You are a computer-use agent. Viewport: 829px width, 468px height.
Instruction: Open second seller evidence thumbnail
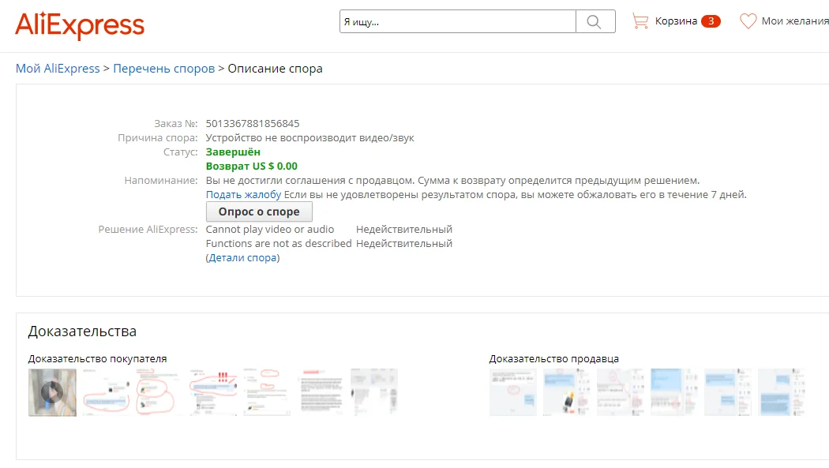point(567,392)
